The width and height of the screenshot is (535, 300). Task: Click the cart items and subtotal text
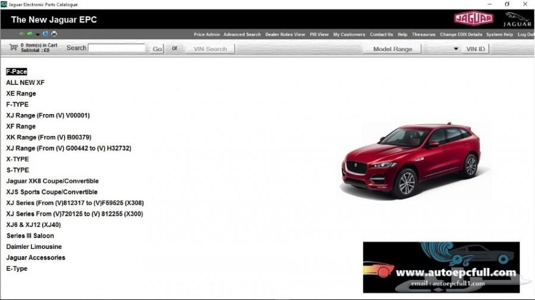pos(39,48)
